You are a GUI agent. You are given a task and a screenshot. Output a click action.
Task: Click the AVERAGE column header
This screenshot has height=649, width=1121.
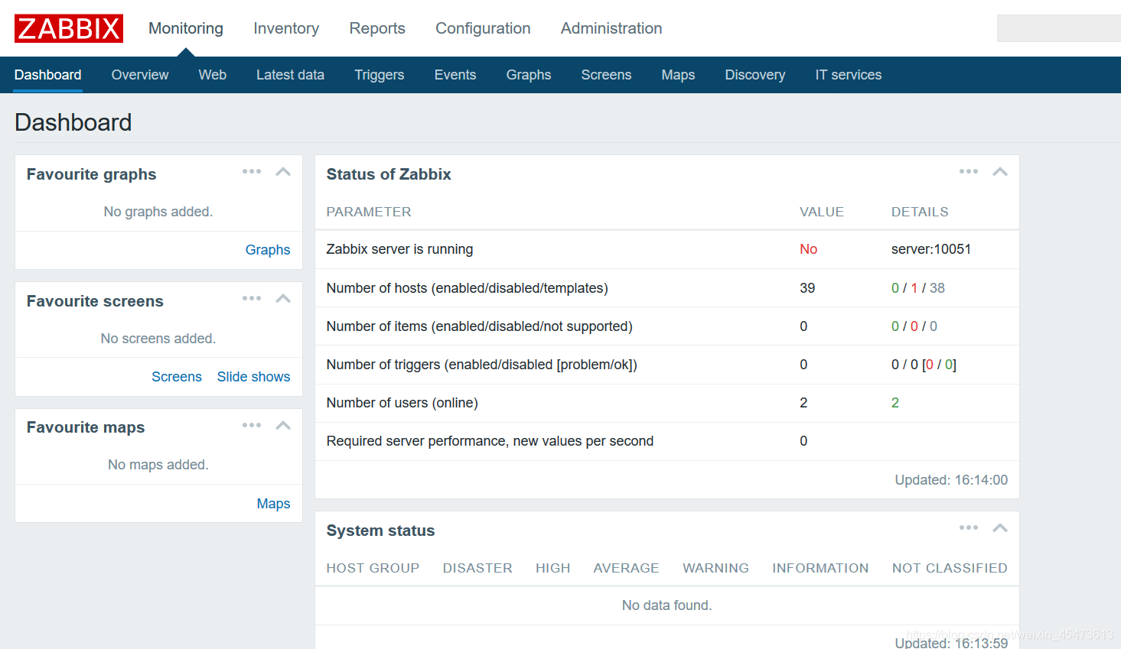tap(626, 568)
